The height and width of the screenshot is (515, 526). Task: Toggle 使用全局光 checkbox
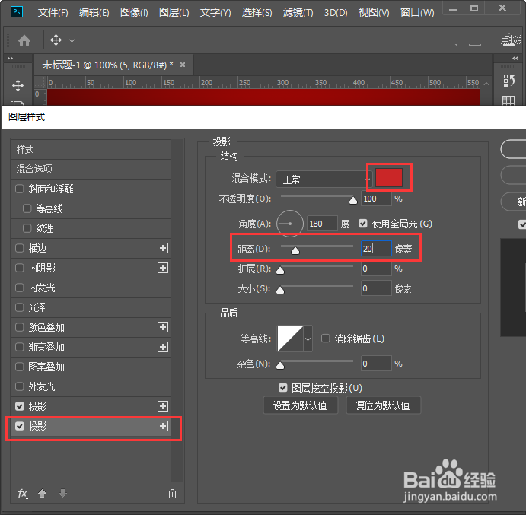[x=362, y=224]
